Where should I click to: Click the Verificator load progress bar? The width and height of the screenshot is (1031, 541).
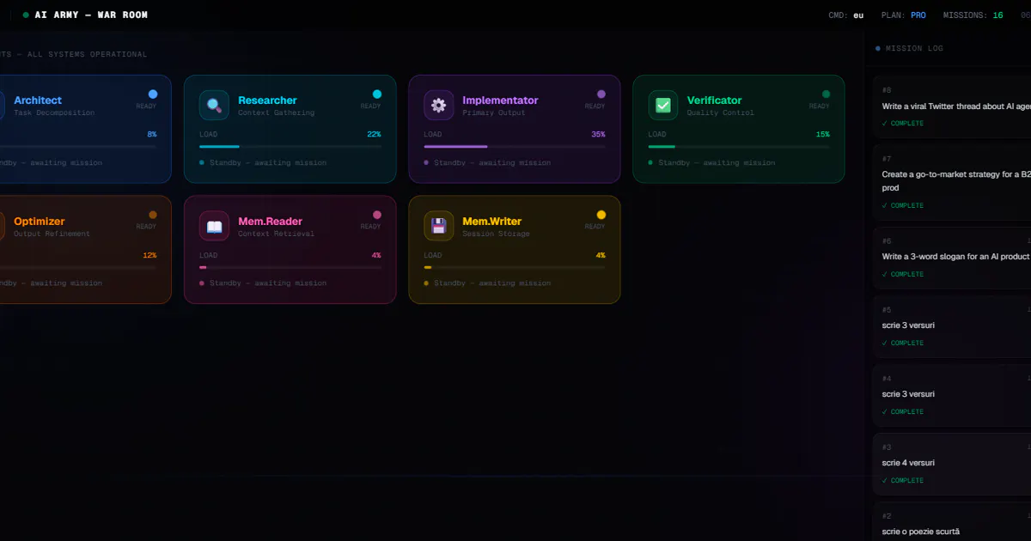[x=739, y=147]
